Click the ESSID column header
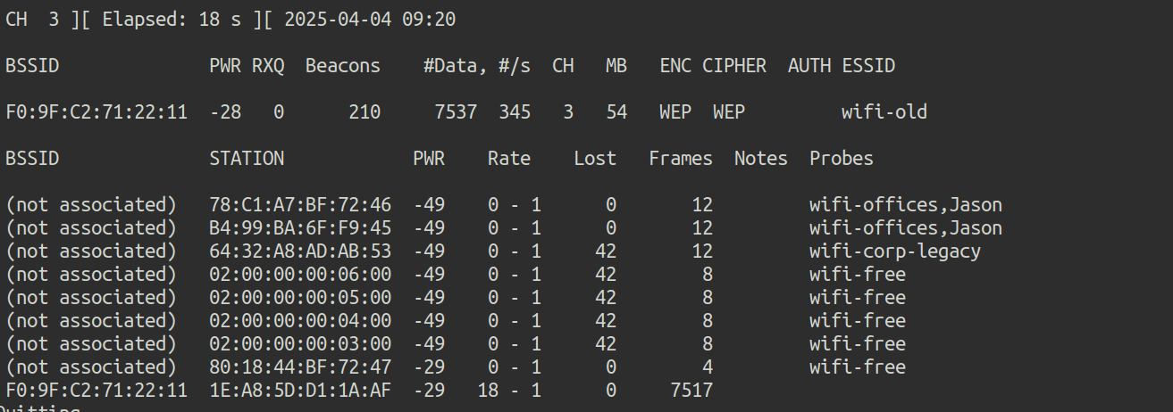 pos(867,66)
